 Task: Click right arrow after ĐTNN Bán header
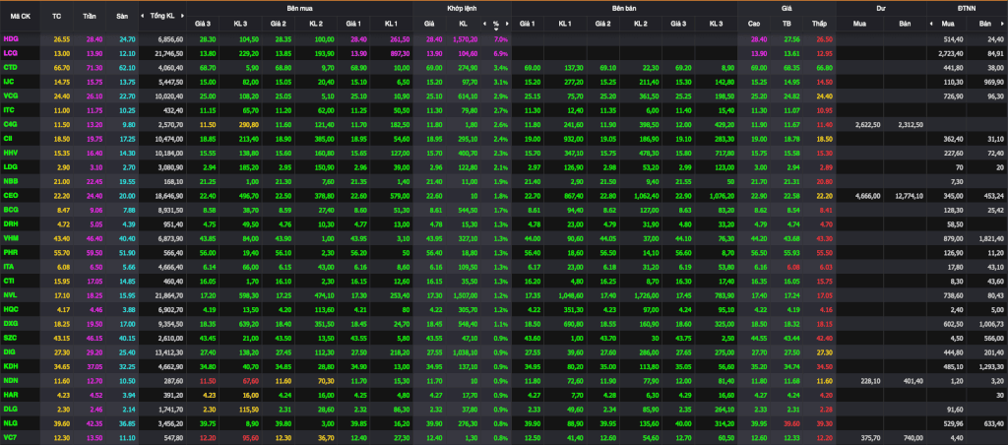pyautogui.click(x=1004, y=24)
